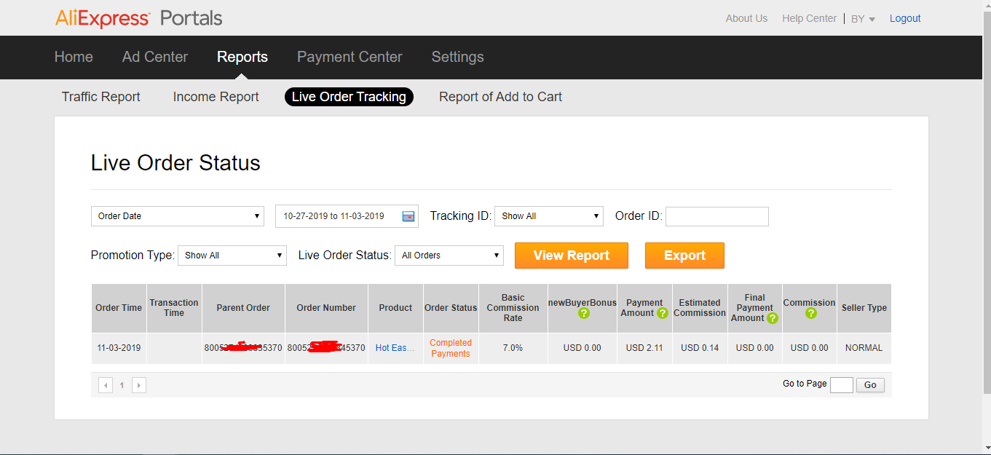Click the Transaction Time column header
The image size is (991, 455).
(x=174, y=308)
